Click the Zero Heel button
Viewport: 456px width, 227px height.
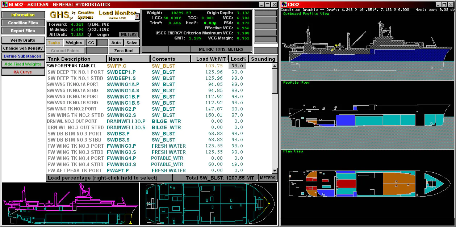[x=124, y=51]
